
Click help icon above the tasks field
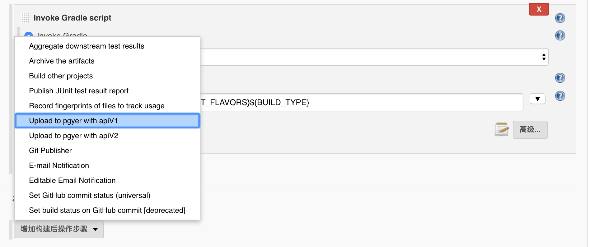coord(560,78)
